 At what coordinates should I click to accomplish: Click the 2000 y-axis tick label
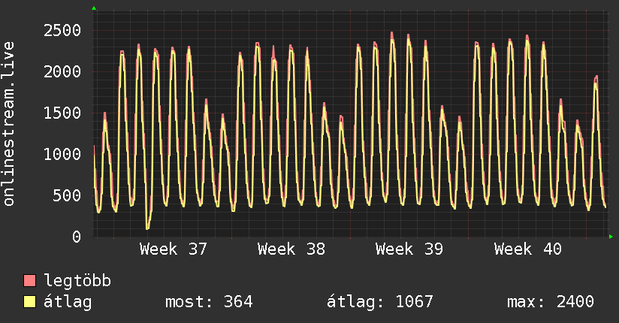pos(62,72)
